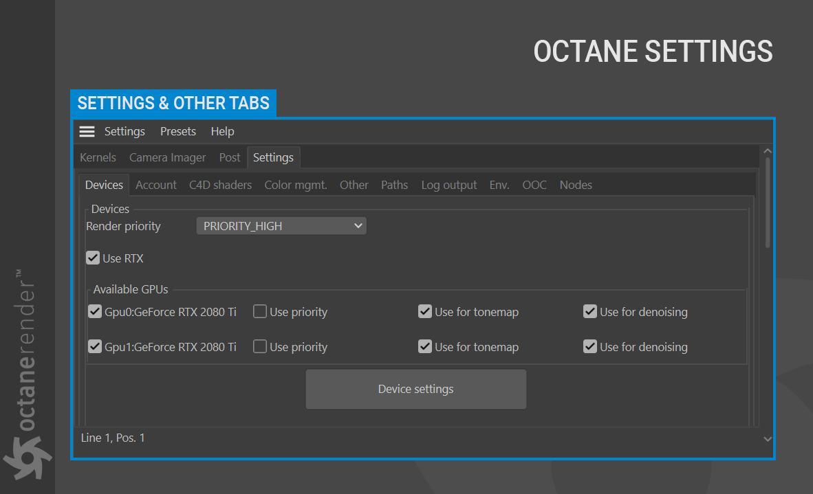Enable Use priority for Gpu0
813x494 pixels.
(x=260, y=312)
